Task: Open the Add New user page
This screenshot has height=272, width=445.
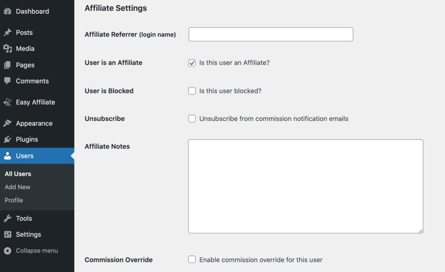Action: 17,187
